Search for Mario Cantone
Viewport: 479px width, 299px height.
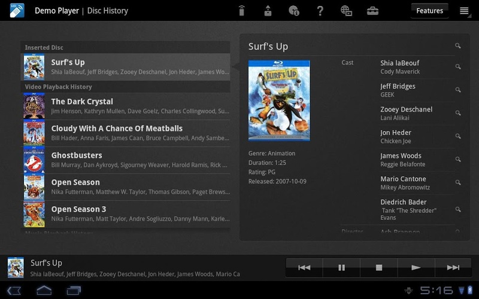point(457,182)
